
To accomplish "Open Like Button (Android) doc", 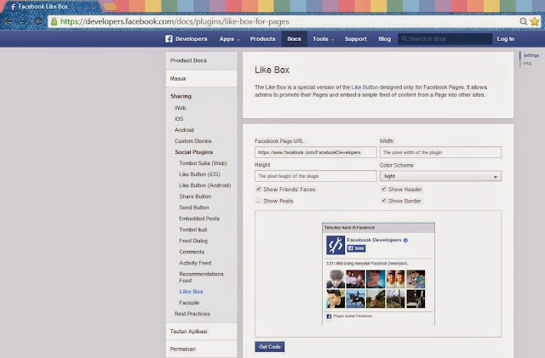I will pos(205,185).
